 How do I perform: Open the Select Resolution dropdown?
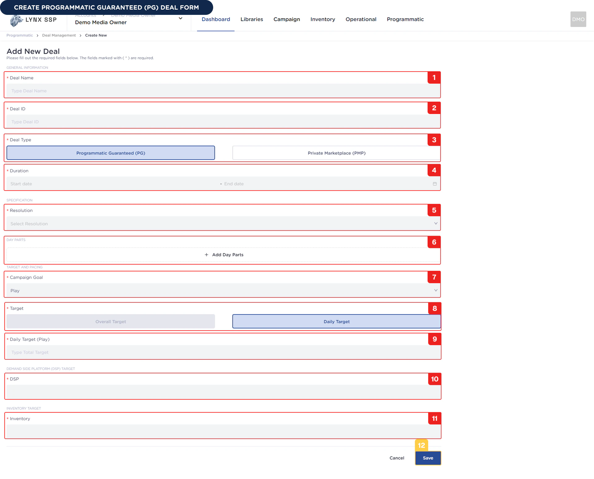click(x=223, y=223)
